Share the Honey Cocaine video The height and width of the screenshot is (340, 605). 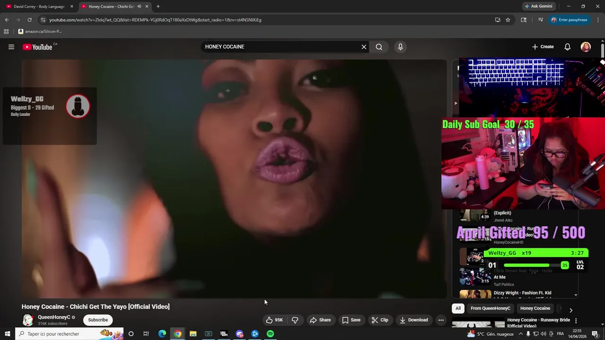pos(320,320)
